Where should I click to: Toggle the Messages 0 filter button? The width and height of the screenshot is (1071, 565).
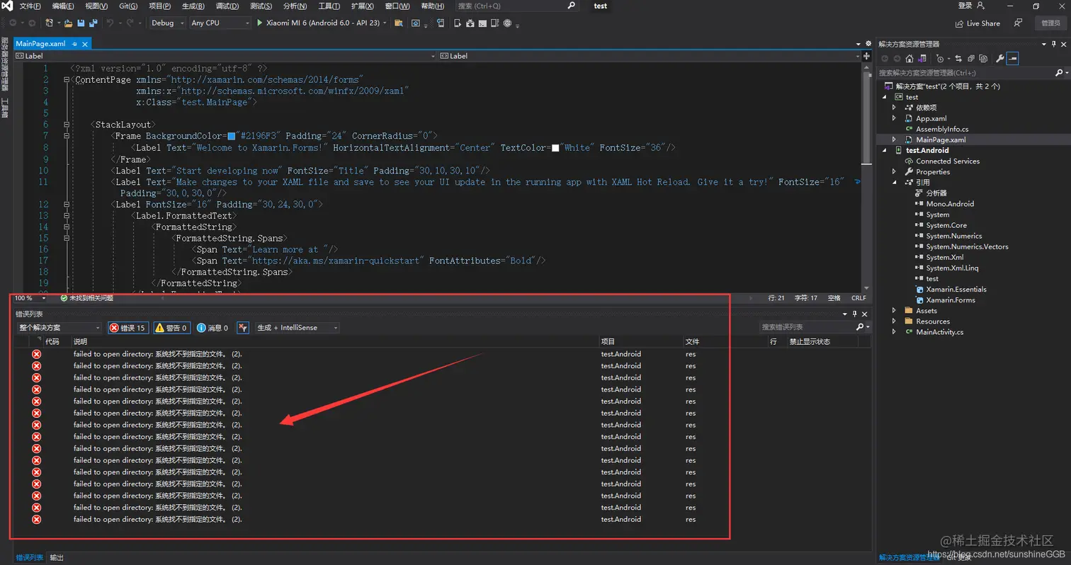coord(212,328)
